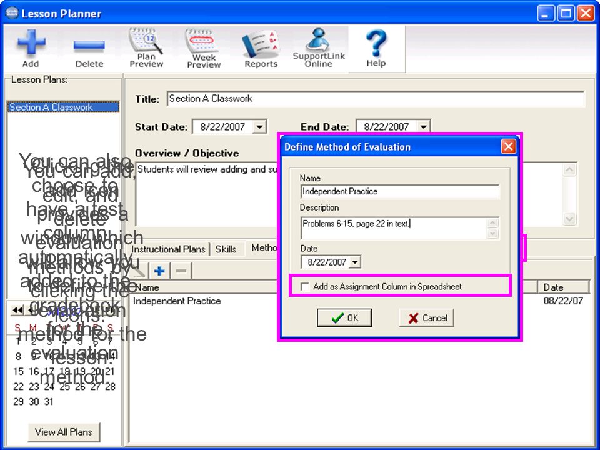Select day 30 in the calendar
Screen dimensions: 600x450
(x=34, y=402)
